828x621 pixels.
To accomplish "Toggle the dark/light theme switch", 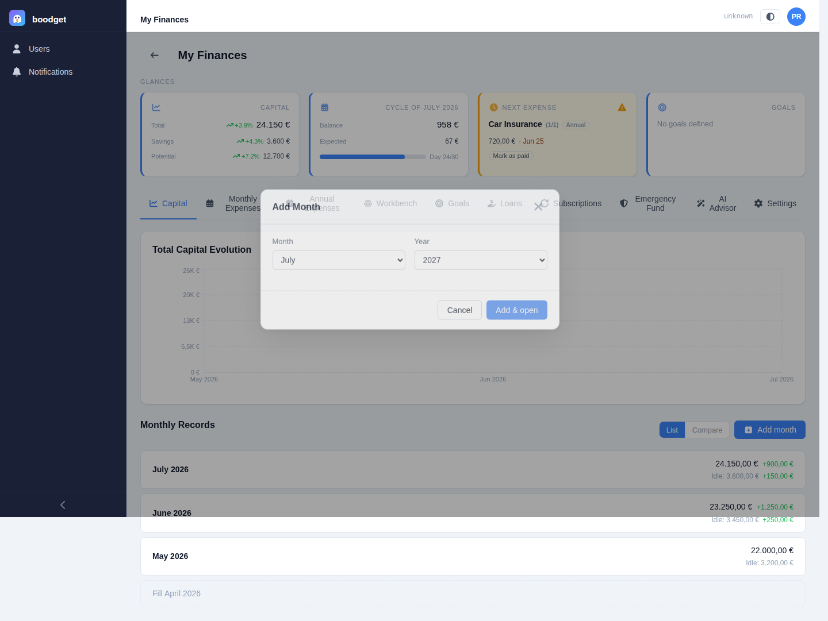I will 770,17.
